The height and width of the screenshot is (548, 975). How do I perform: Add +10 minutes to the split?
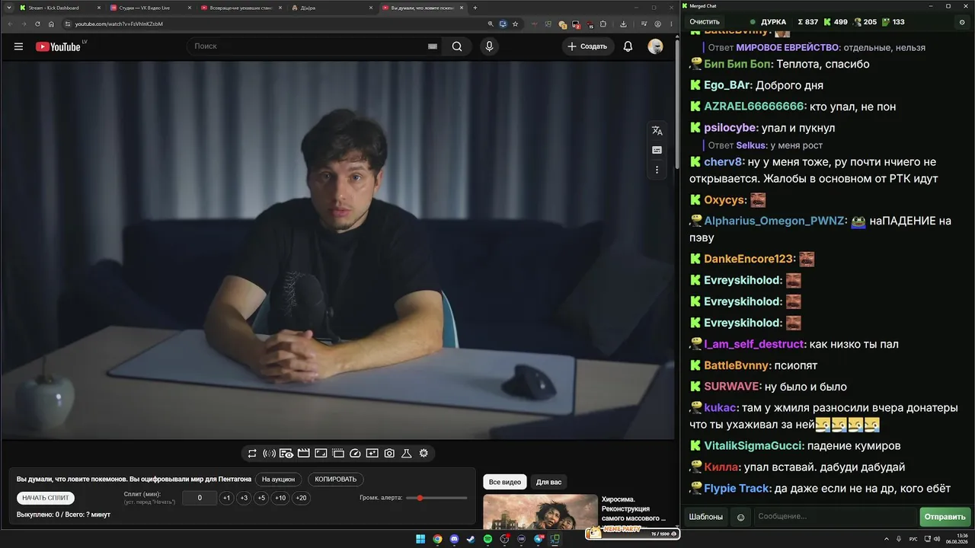coord(281,498)
